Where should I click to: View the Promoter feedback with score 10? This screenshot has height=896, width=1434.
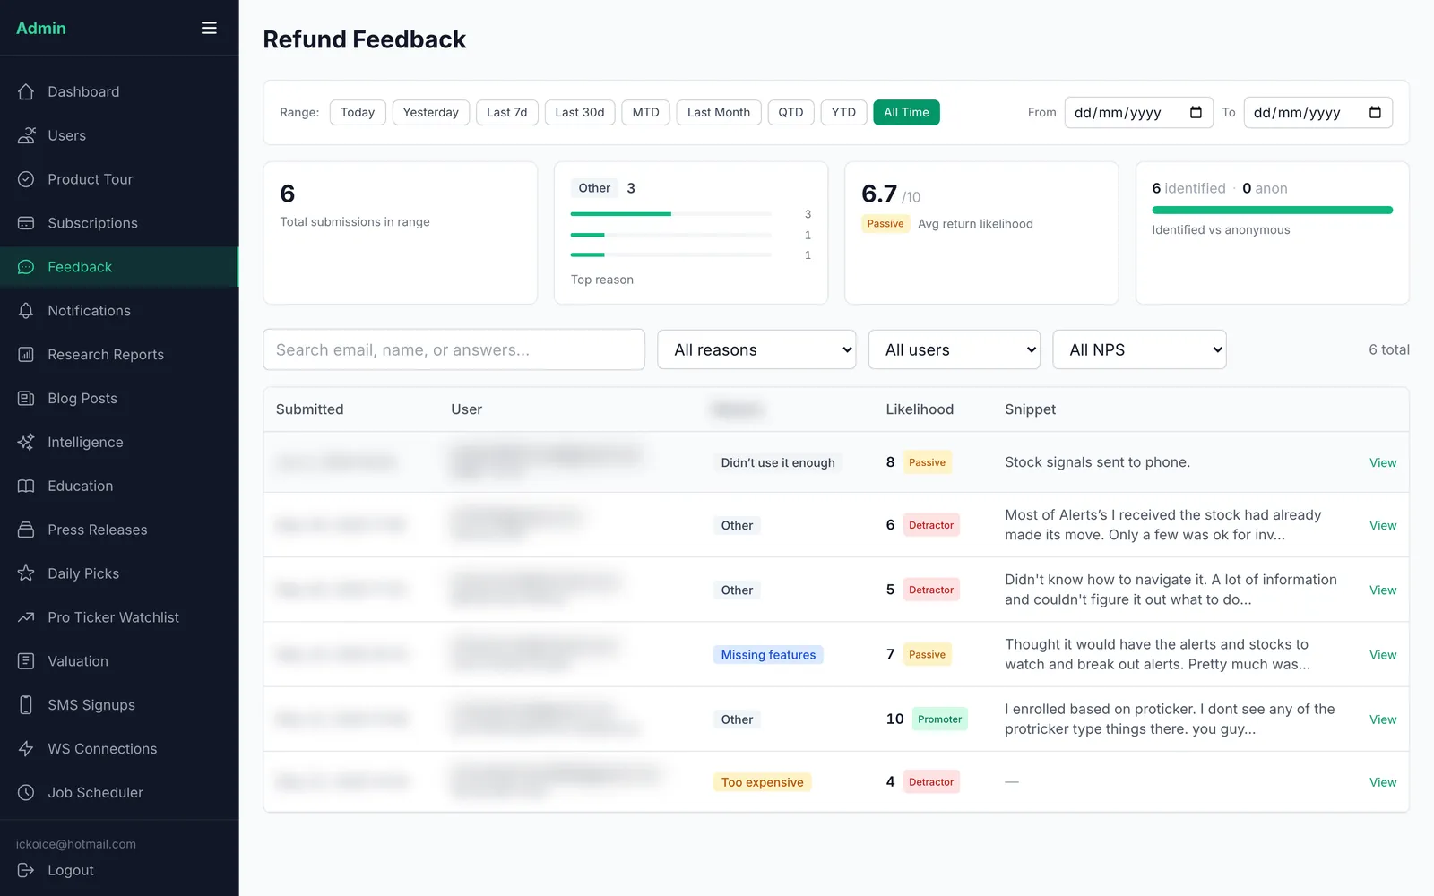(1383, 719)
